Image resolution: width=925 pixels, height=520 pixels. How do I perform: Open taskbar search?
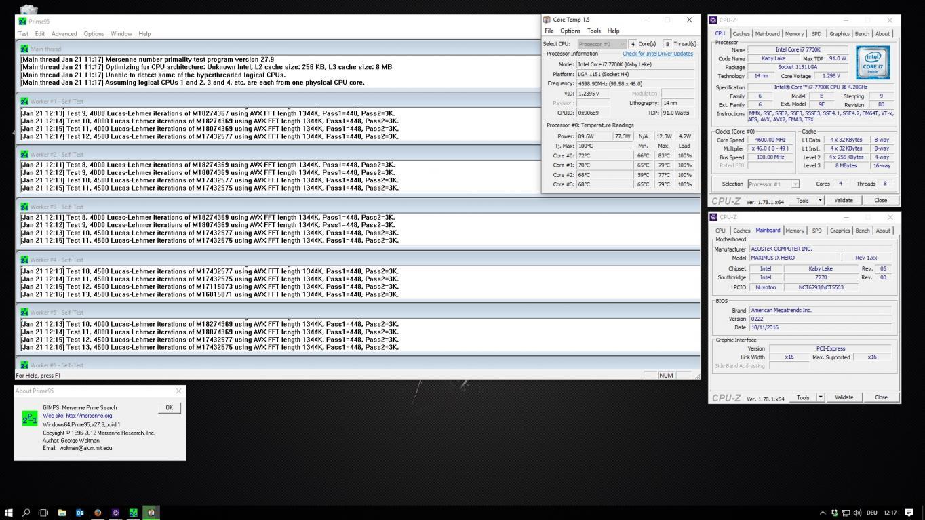pos(26,513)
